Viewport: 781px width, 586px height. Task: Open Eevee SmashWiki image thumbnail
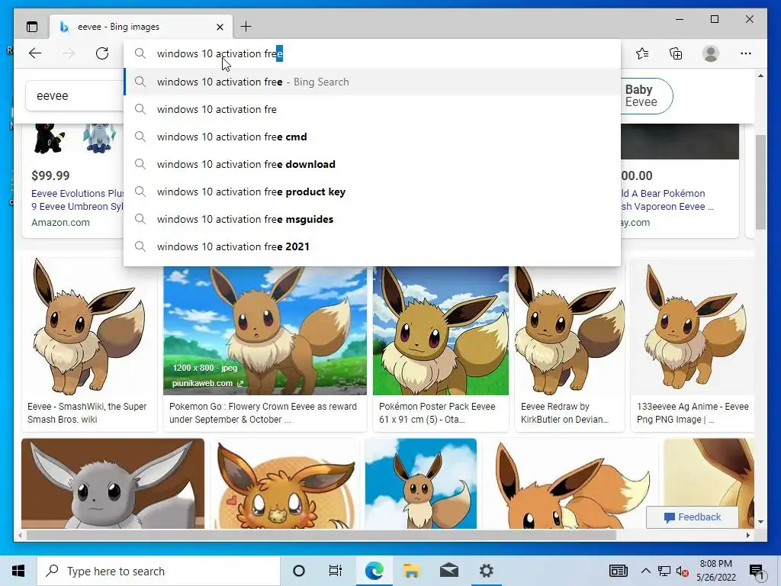tap(89, 327)
